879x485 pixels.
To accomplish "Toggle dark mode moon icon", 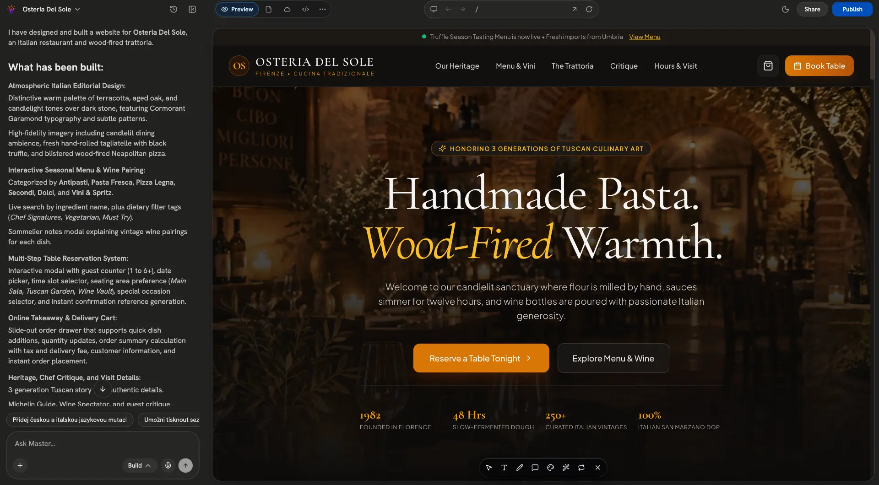I will point(785,9).
